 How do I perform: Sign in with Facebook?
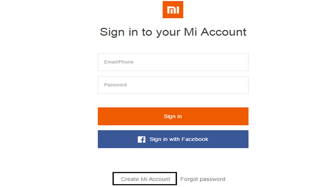pyautogui.click(x=173, y=139)
